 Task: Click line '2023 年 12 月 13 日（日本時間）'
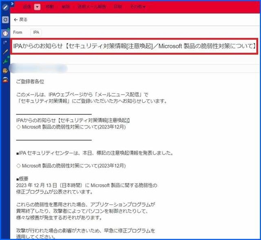(86, 185)
